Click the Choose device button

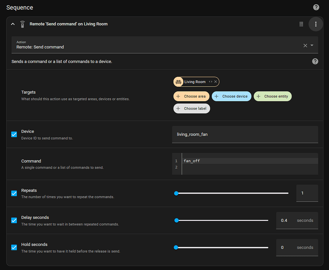pyautogui.click(x=231, y=96)
